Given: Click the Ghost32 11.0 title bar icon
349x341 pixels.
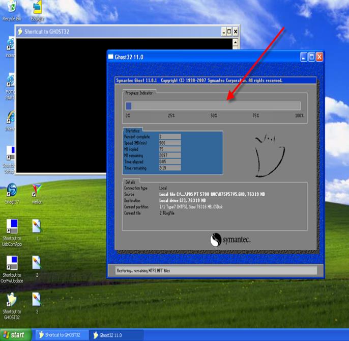Looking at the screenshot, I should 110,57.
